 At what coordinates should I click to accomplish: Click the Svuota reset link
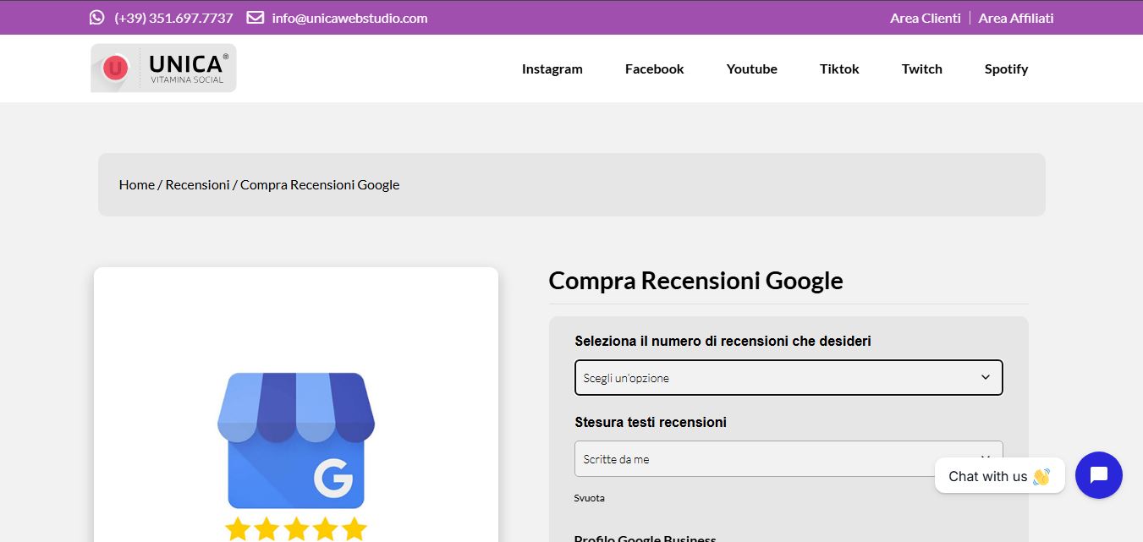[x=589, y=498]
